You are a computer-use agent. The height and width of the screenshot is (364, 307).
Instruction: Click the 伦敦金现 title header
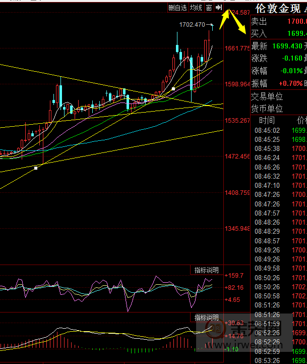pyautogui.click(x=278, y=9)
